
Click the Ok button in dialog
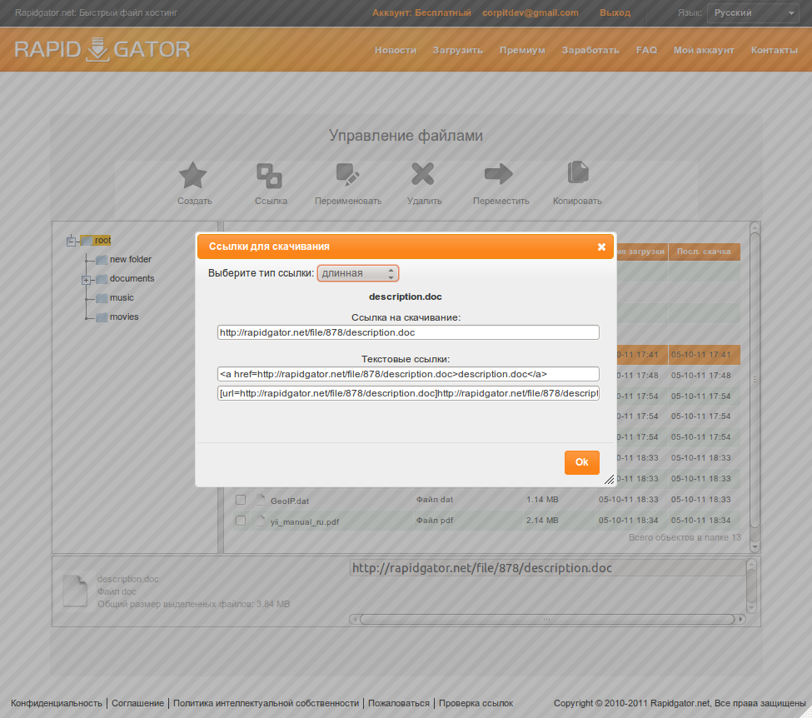click(x=581, y=462)
